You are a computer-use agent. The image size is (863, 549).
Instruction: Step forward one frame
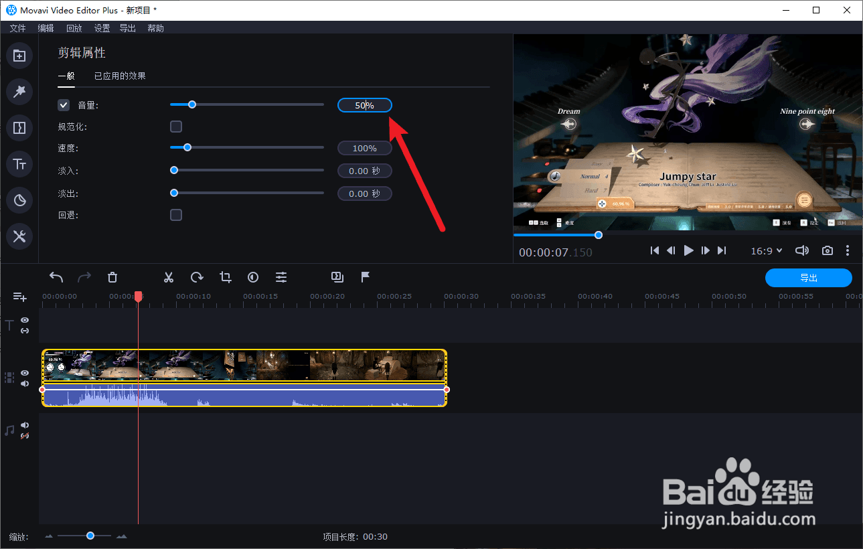705,250
